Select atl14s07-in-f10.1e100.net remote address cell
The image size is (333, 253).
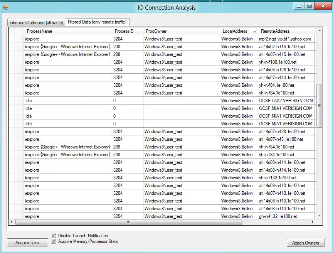(287, 193)
